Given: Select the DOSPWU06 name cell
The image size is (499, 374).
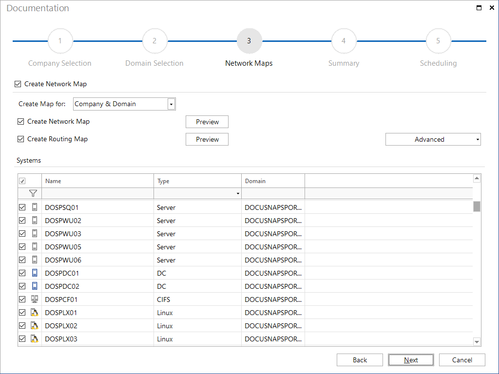Looking at the screenshot, I should pyautogui.click(x=97, y=260).
